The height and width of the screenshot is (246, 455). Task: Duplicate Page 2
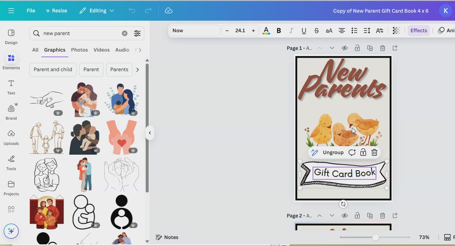[x=370, y=215]
